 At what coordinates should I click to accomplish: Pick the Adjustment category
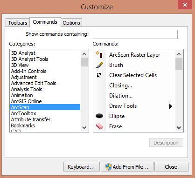[45, 77]
